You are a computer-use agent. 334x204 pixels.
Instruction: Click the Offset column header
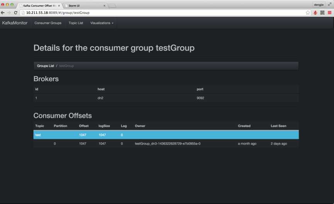pos(84,126)
